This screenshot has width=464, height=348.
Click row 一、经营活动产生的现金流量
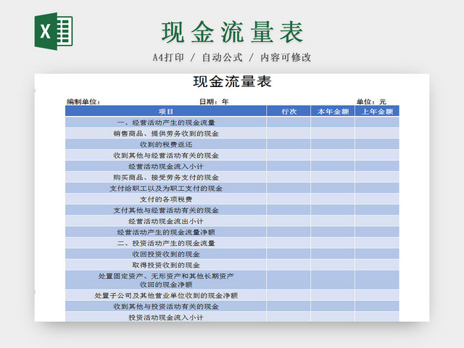click(232, 123)
